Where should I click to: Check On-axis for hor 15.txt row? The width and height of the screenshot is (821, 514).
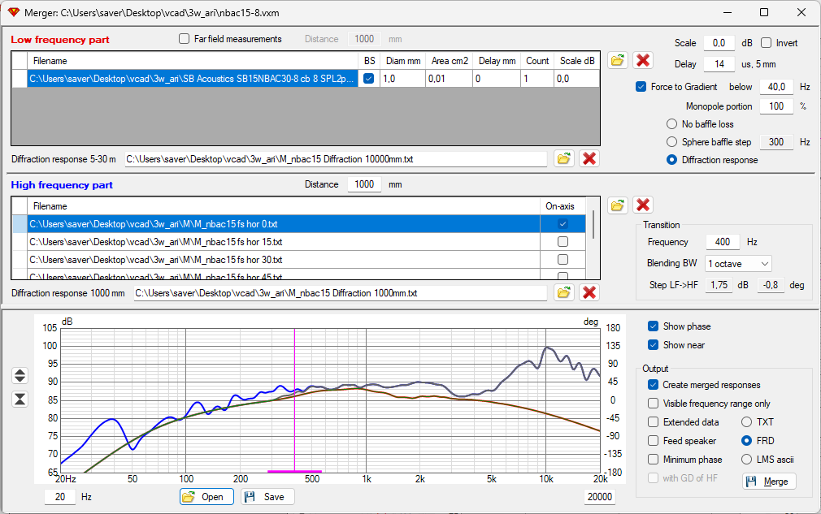(x=563, y=242)
